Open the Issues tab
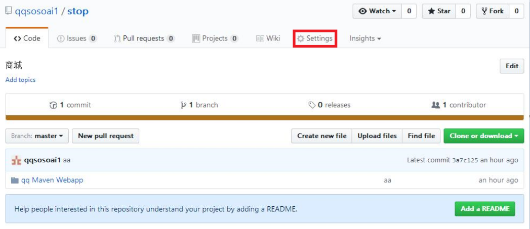This screenshot has width=530, height=229. tap(77, 38)
